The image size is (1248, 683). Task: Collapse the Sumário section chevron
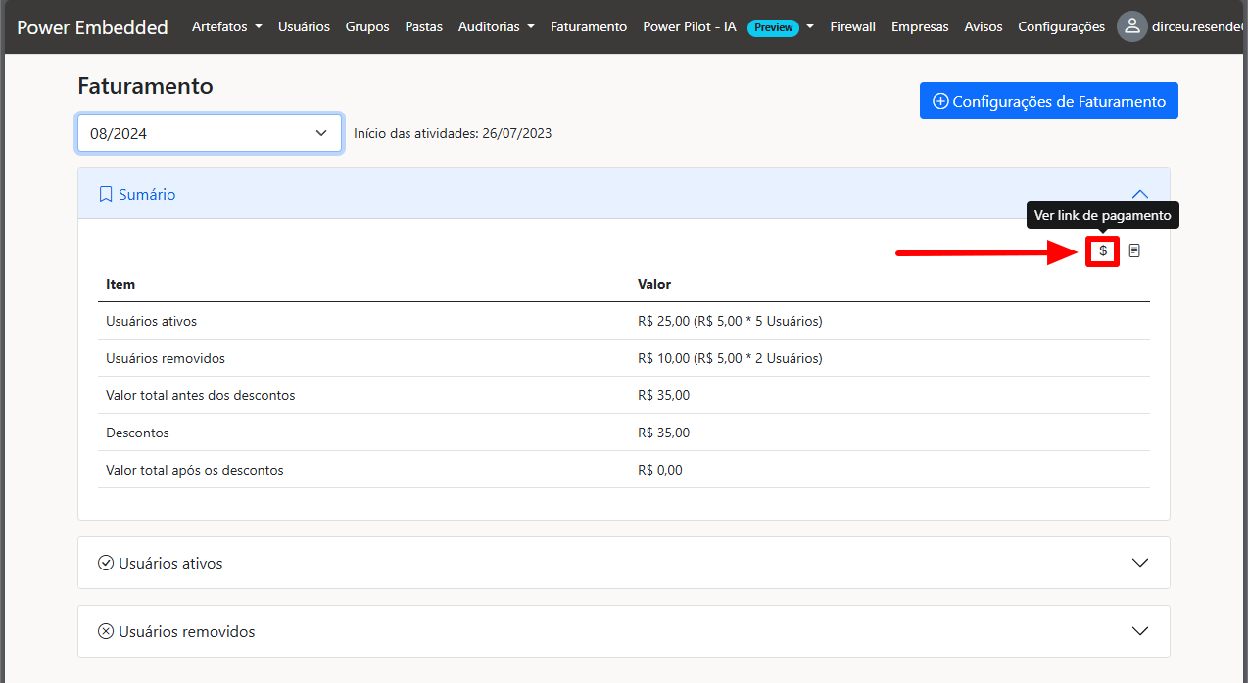pyautogui.click(x=1139, y=194)
